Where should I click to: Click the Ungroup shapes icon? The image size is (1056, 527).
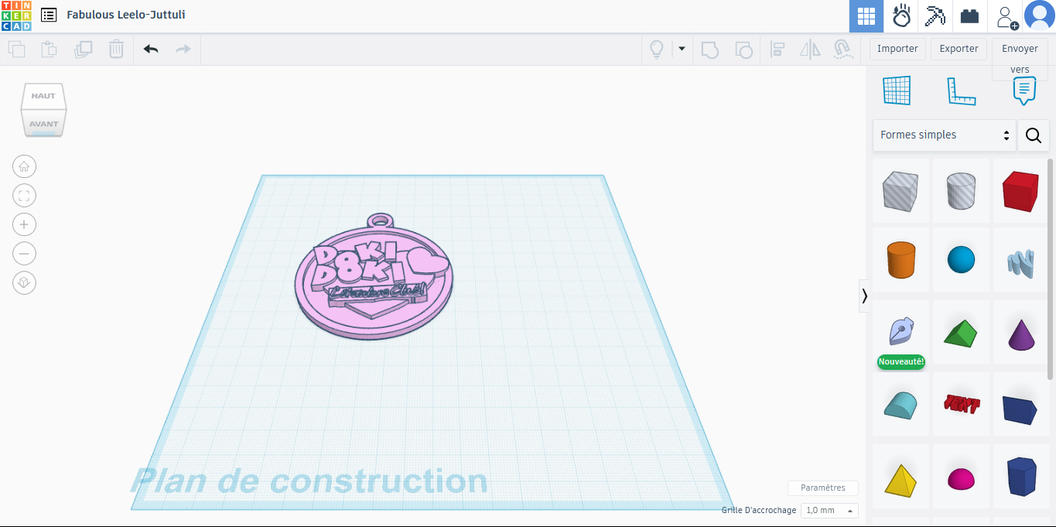point(743,50)
